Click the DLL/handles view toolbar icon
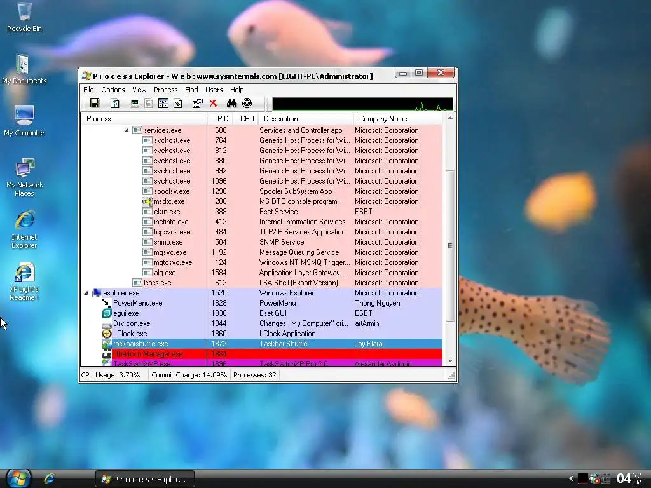 coord(178,104)
